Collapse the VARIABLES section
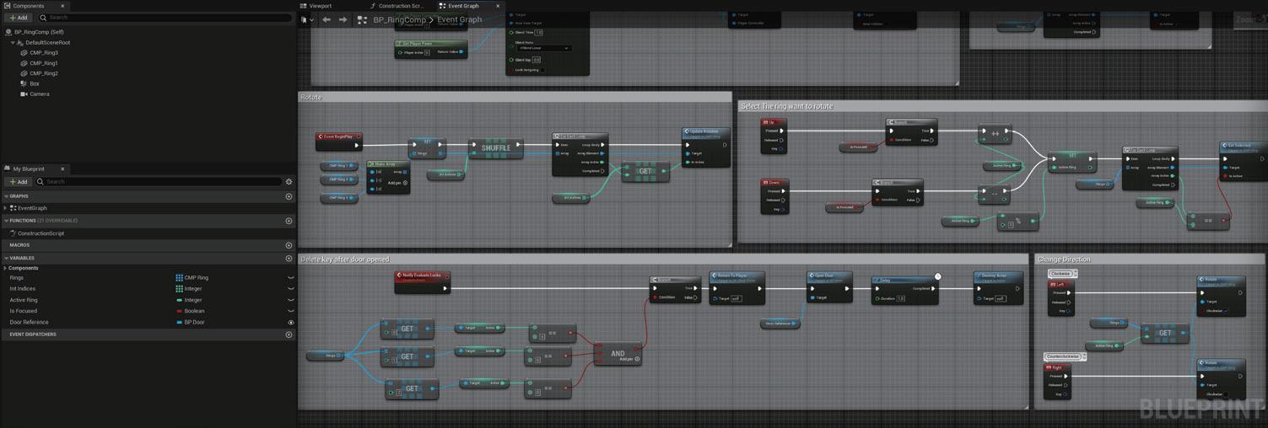Screen dimensions: 1268x428 (6, 258)
